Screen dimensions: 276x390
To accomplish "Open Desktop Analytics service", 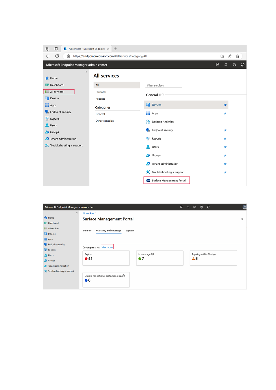I will pos(163,122).
